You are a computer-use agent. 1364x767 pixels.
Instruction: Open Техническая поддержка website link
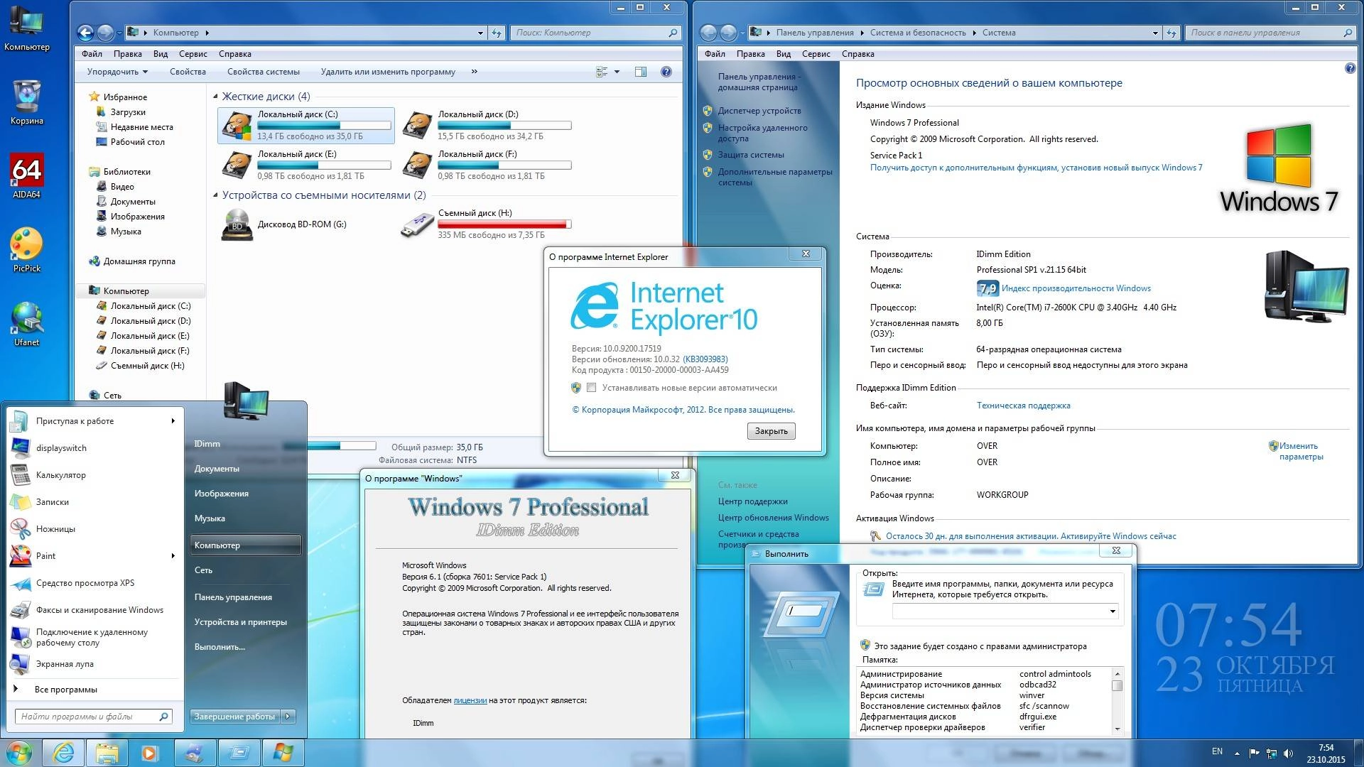click(x=1023, y=406)
